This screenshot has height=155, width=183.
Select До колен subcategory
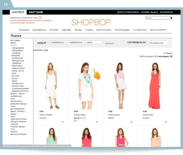[x=16, y=76]
